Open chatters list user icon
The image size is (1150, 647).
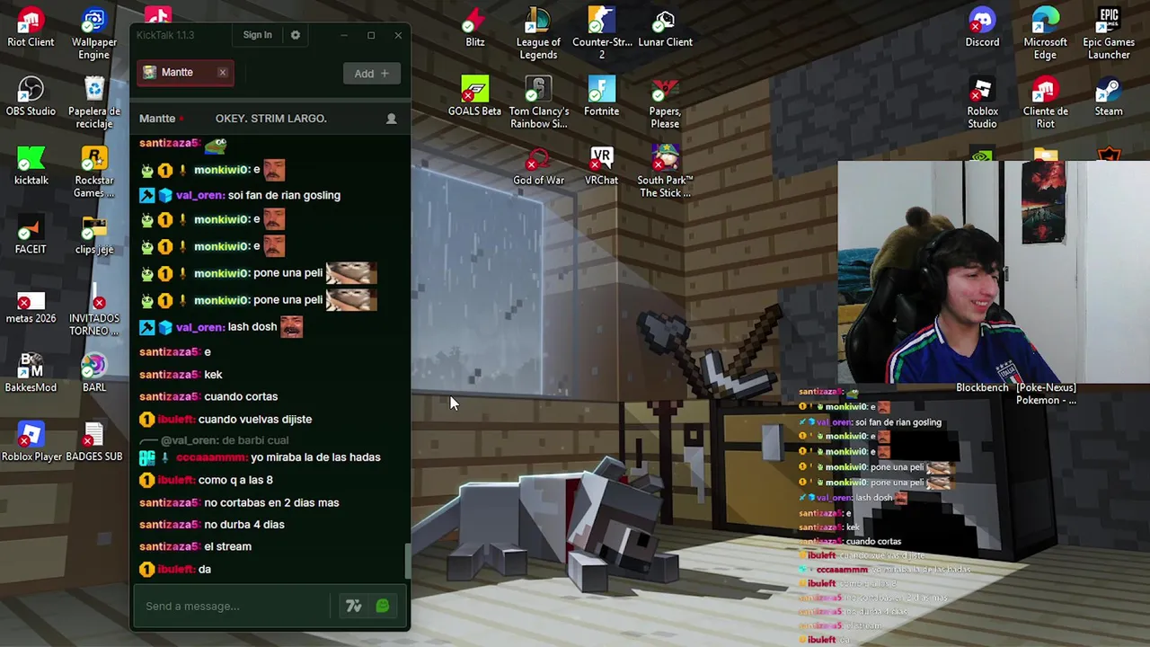coord(391,119)
